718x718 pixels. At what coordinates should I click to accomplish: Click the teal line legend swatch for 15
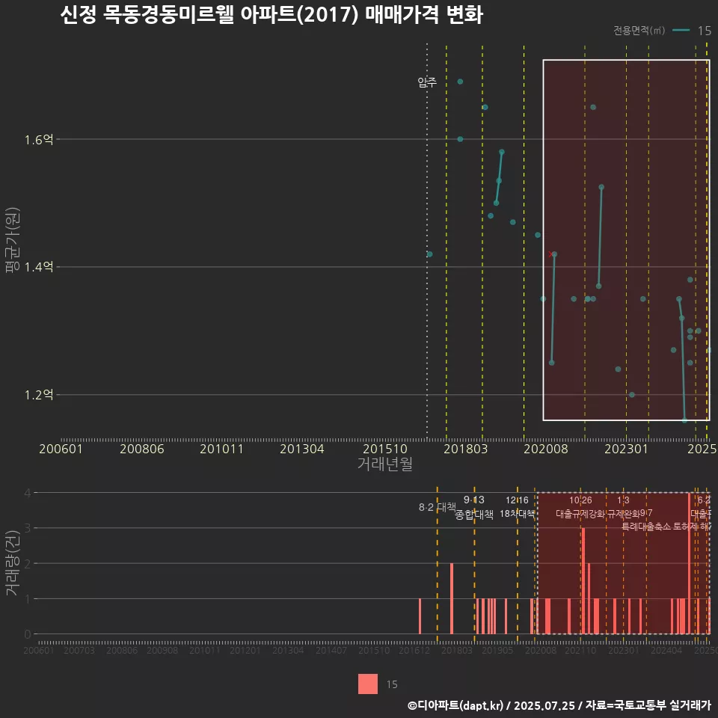tap(681, 31)
